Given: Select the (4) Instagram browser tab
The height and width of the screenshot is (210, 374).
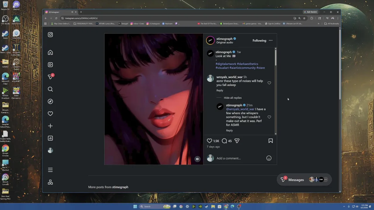Looking at the screenshot, I should tap(61, 12).
